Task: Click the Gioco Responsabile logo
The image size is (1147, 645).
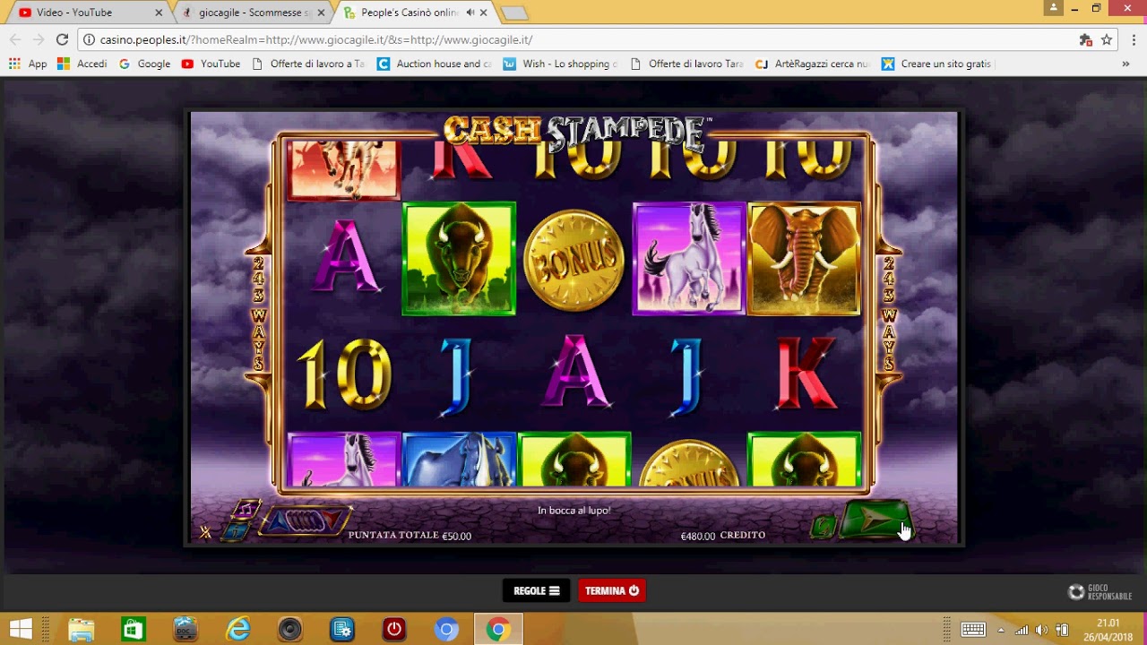Action: 1100,592
